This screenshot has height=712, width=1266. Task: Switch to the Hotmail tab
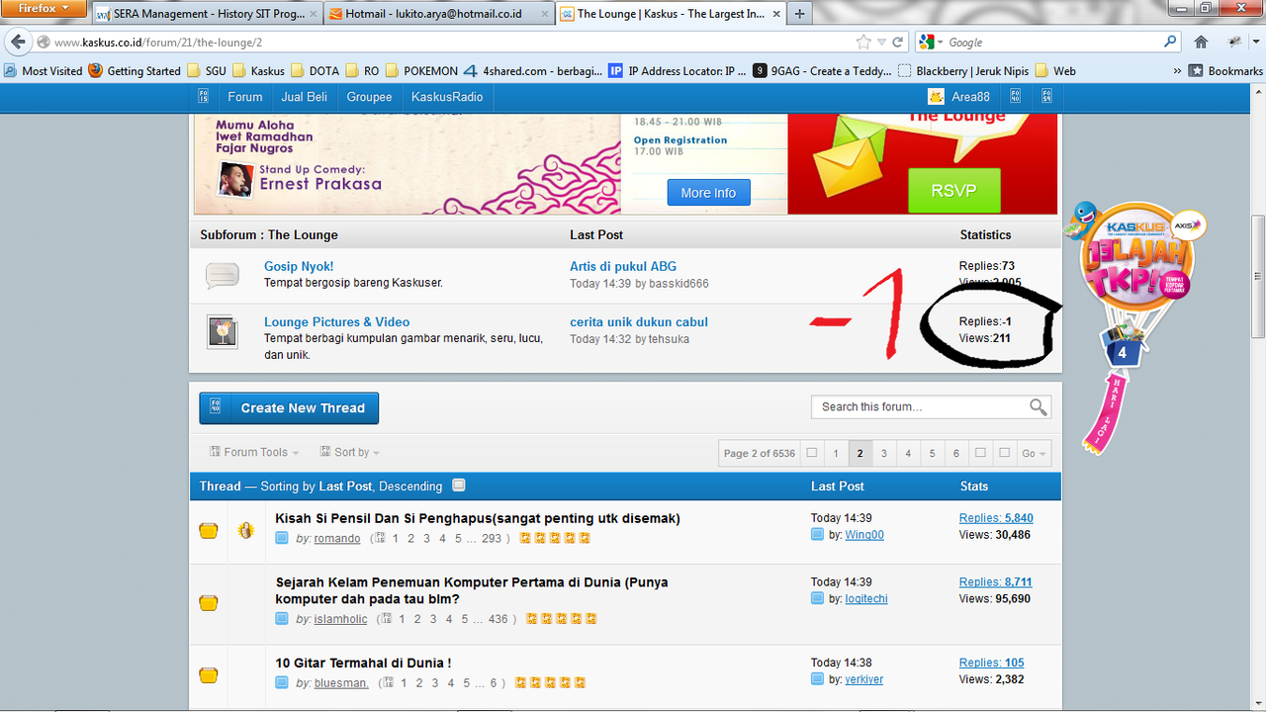coord(437,14)
